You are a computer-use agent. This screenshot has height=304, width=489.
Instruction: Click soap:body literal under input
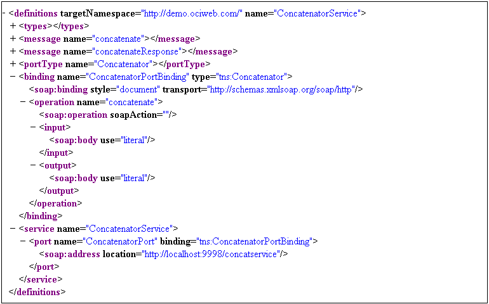102,140
